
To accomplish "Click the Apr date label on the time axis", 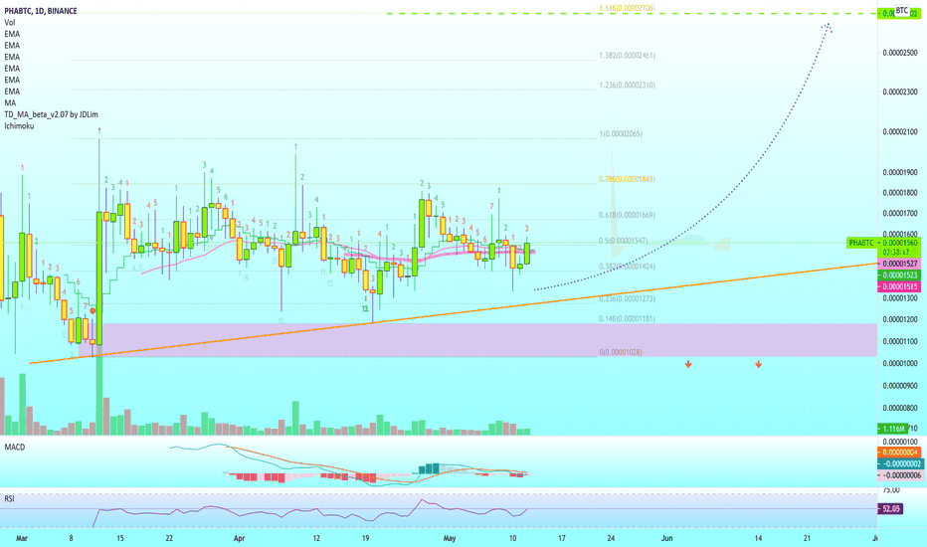I will tap(239, 538).
